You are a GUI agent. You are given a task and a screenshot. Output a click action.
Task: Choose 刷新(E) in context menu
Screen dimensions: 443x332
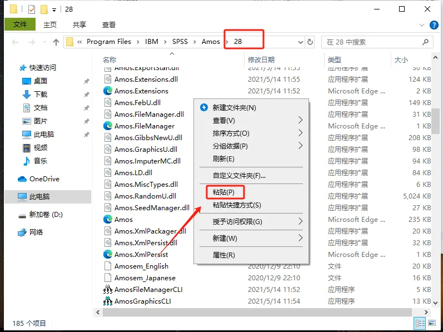click(223, 159)
